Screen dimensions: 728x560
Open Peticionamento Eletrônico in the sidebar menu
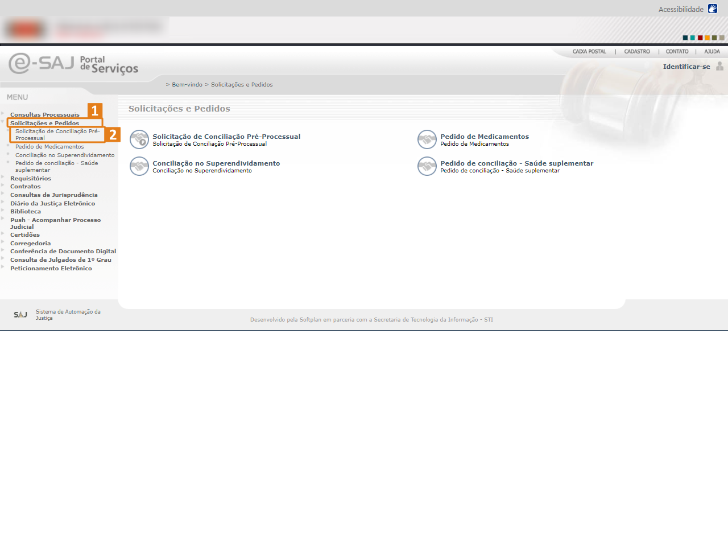(x=51, y=269)
